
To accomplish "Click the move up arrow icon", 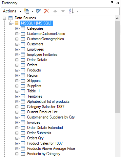I will click(x=55, y=11).
